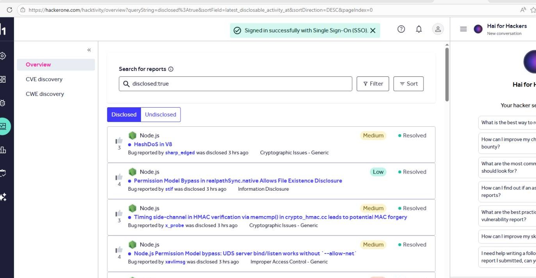
Task: Select the Disclosed reports toggle
Action: [124, 115]
